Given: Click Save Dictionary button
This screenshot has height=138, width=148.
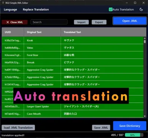Looking at the screenshot, I should point(130,126).
